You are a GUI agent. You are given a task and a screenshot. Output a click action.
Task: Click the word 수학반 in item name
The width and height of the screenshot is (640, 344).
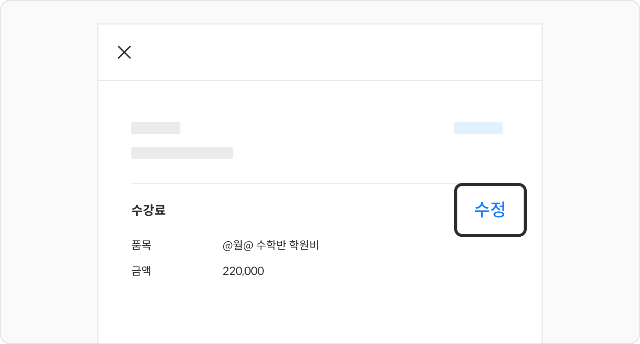(270, 245)
